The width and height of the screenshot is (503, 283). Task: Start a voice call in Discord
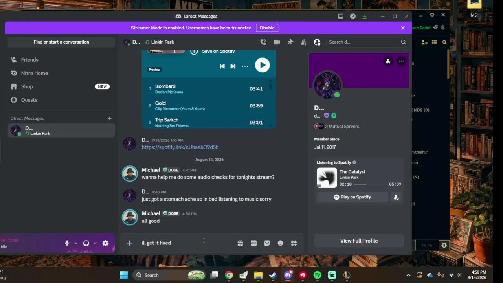[x=263, y=42]
